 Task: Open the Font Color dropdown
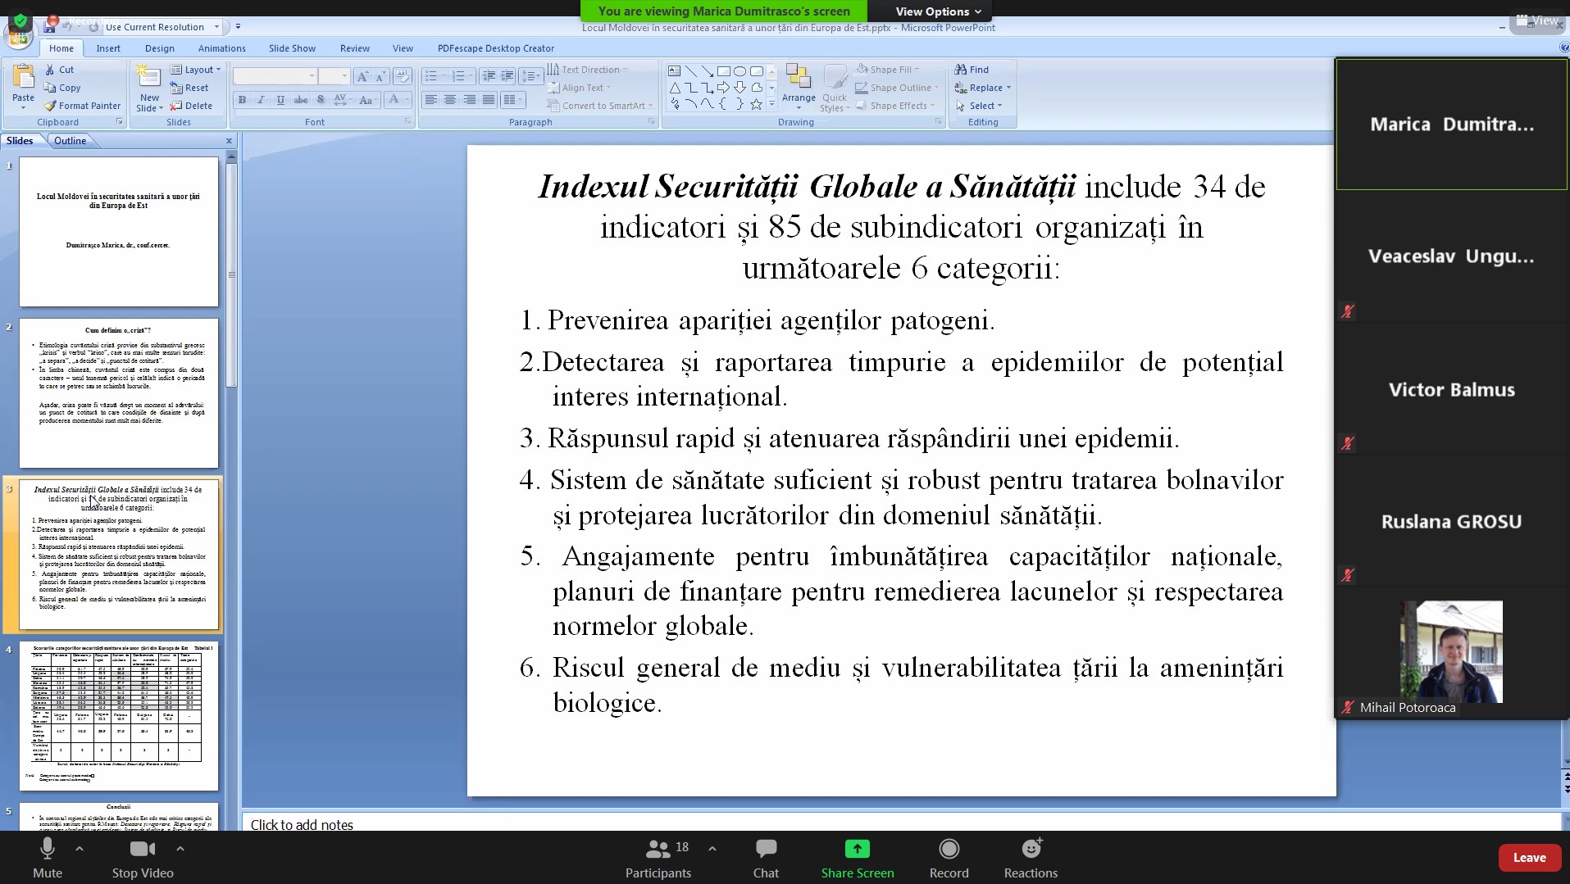coord(398,100)
